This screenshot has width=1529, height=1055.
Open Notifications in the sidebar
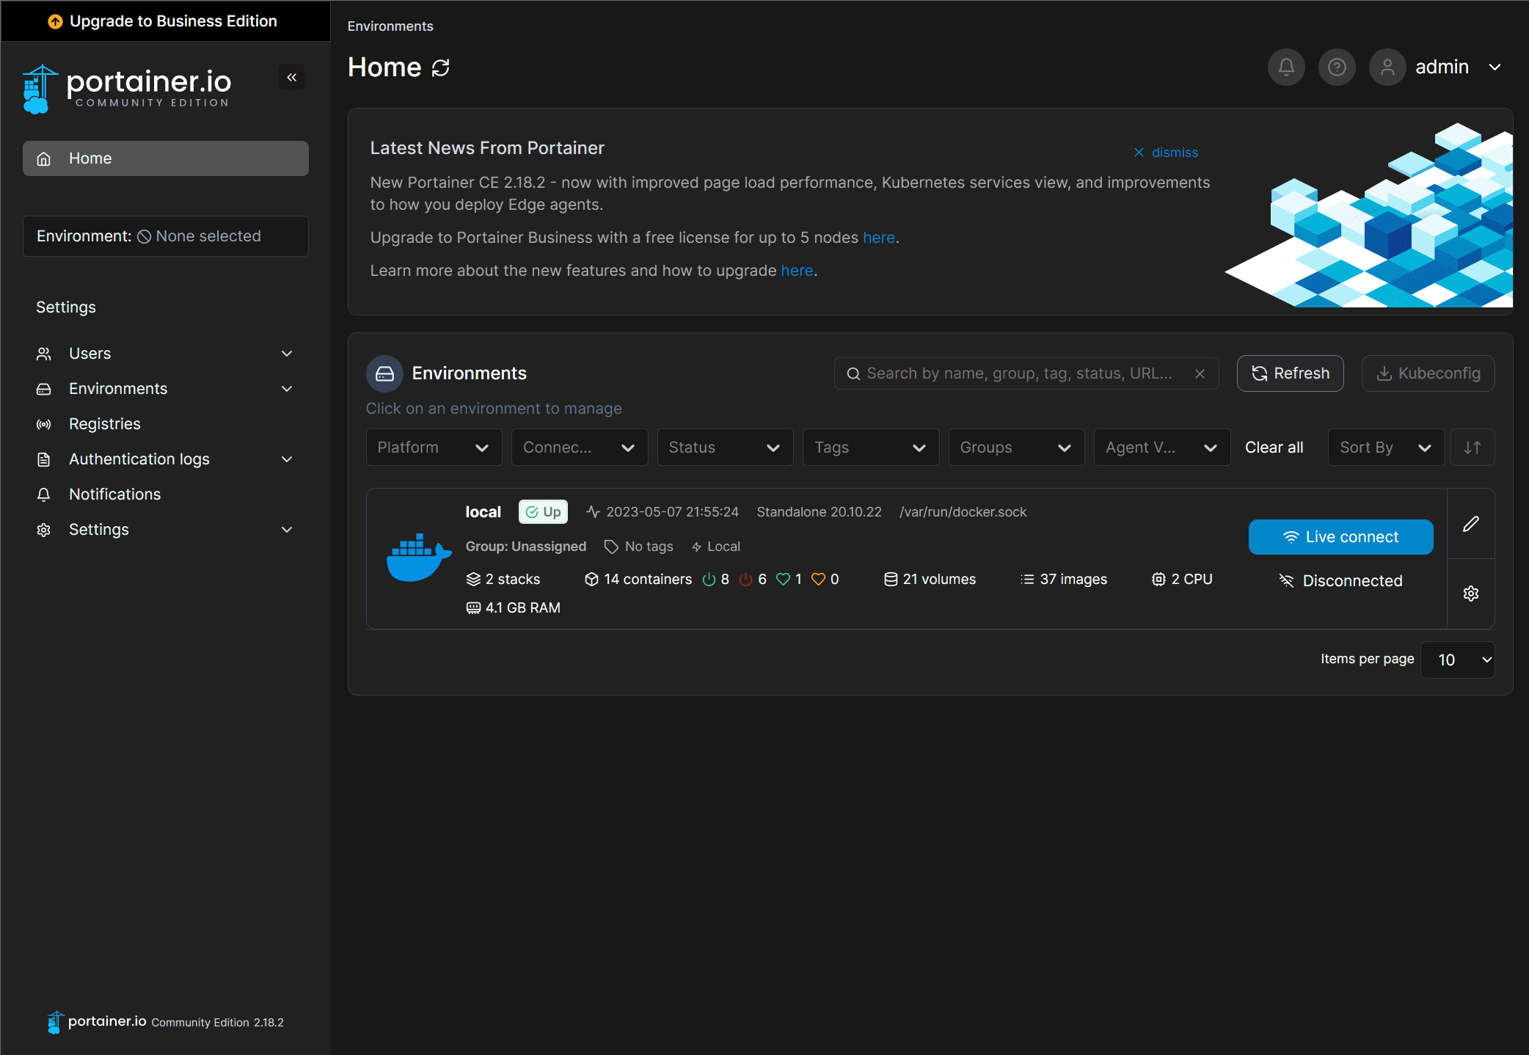114,494
